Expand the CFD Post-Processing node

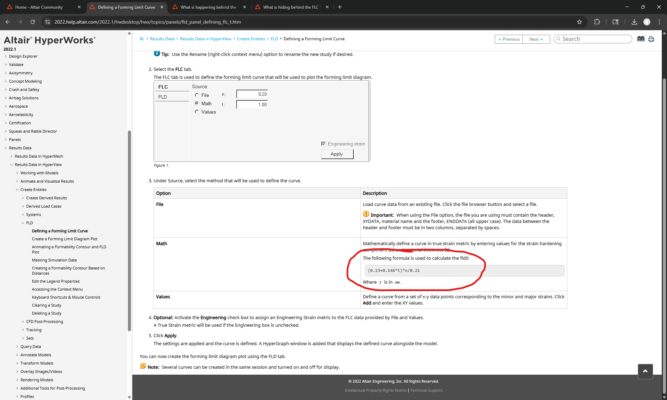(23, 322)
